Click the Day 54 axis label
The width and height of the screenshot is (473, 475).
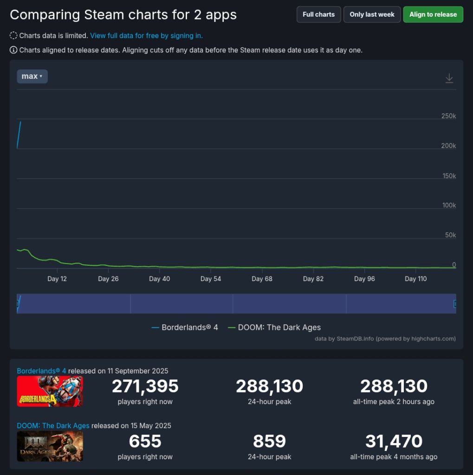tap(211, 279)
